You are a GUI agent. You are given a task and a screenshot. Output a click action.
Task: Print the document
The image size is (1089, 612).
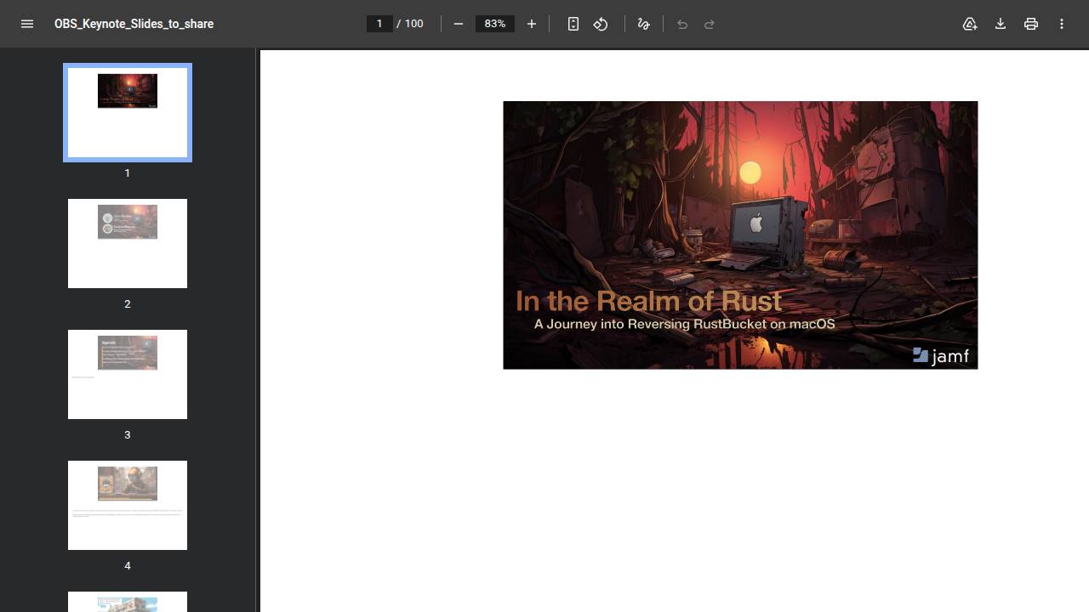[1031, 24]
